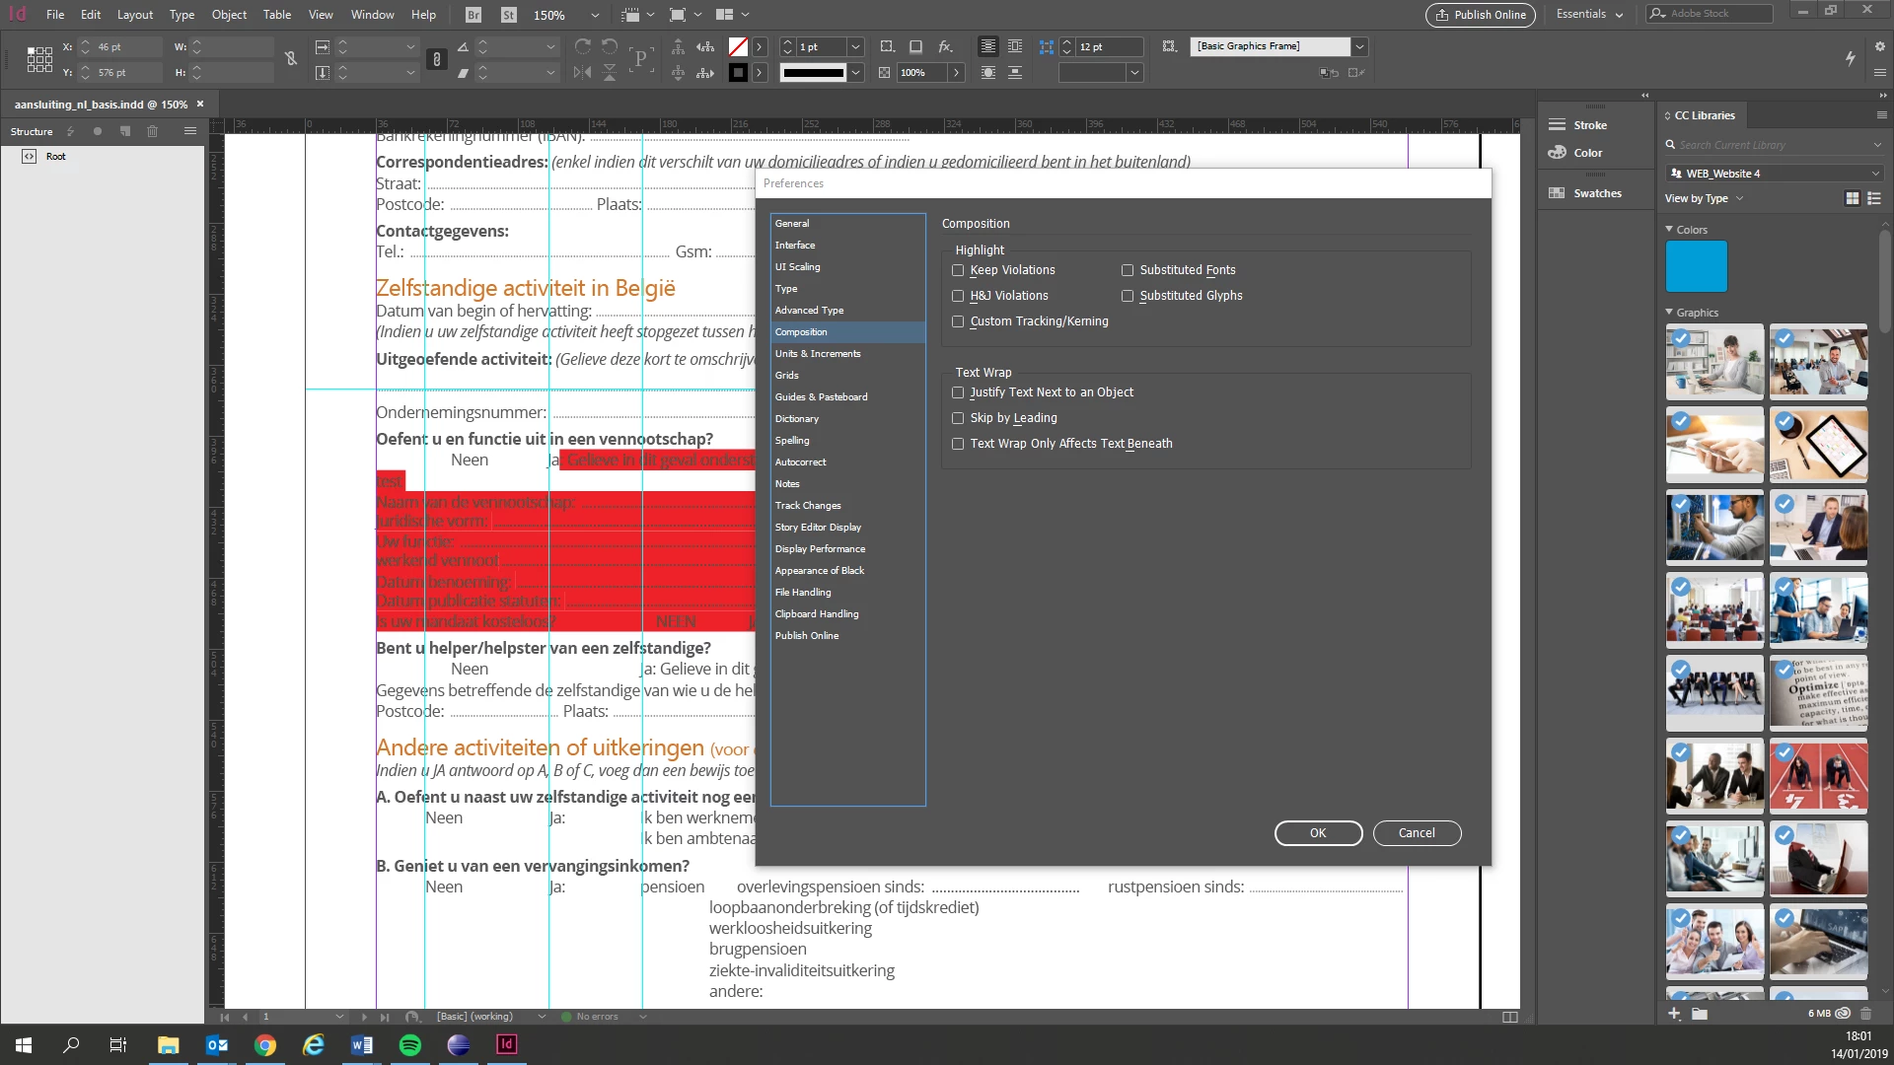The width and height of the screenshot is (1894, 1065).
Task: Open the Stroke panel
Action: (1589, 125)
